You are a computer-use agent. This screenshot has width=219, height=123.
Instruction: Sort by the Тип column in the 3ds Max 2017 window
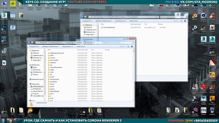coord(92,50)
